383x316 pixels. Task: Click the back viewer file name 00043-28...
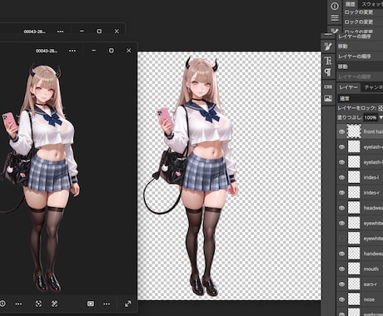click(34, 32)
